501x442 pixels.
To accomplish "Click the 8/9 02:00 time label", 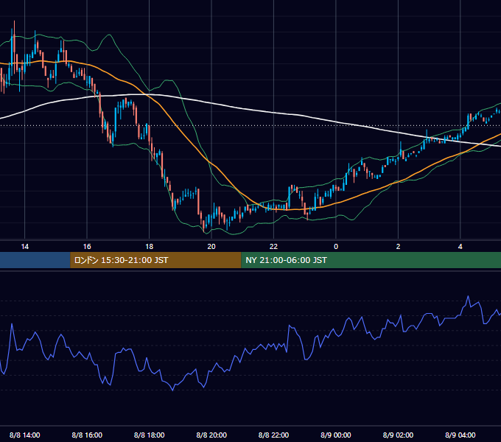I will click(398, 435).
